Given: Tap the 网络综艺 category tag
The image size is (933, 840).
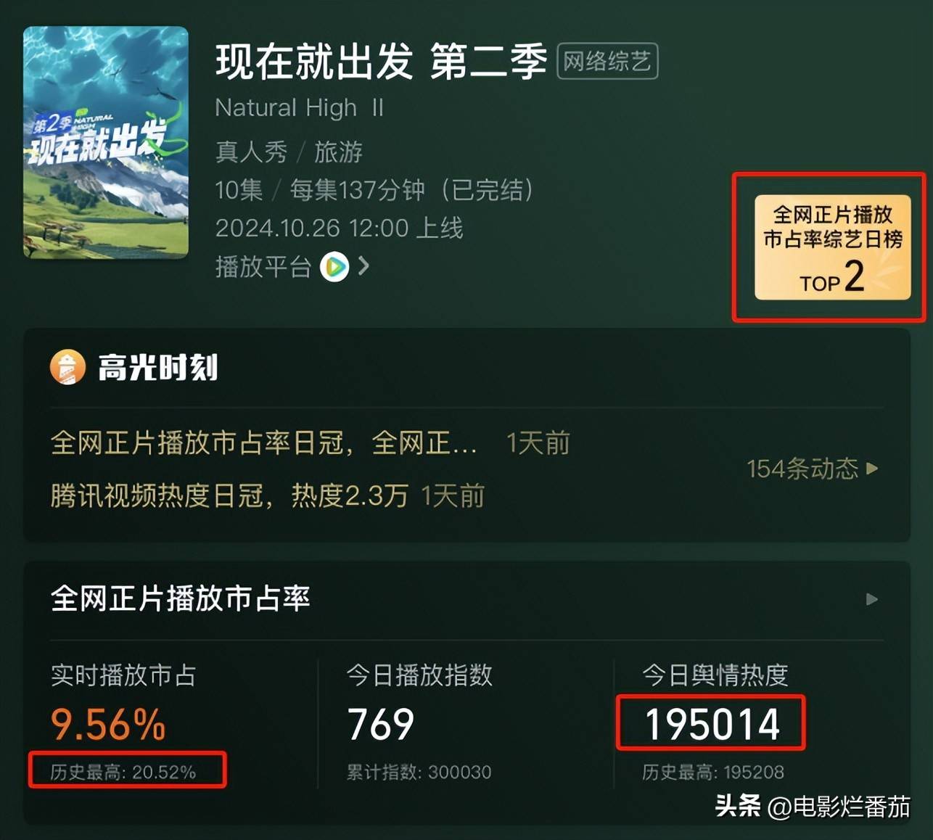Looking at the screenshot, I should click(x=607, y=61).
